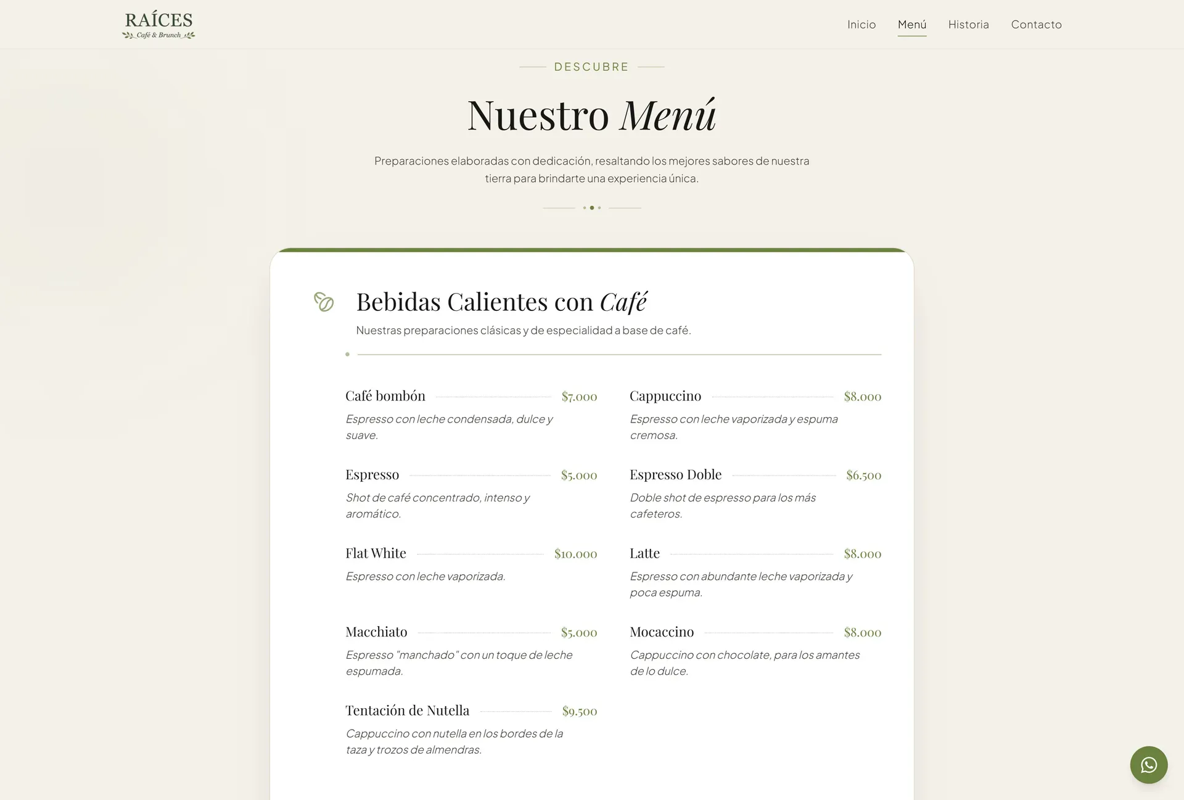The image size is (1184, 800).
Task: Click the Café bombón description text
Action: pos(449,427)
